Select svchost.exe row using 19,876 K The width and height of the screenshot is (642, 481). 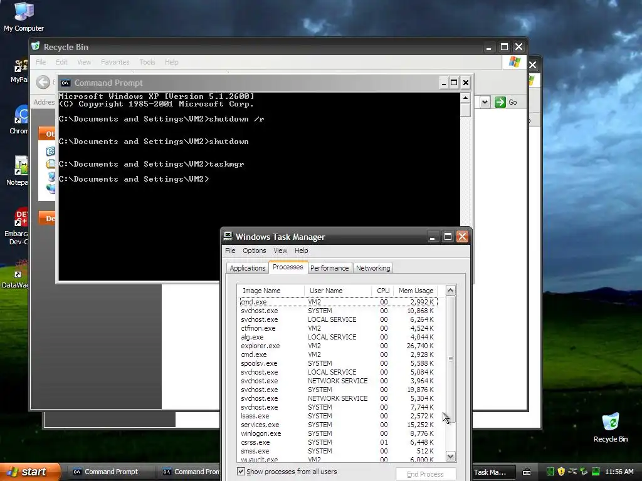[x=338, y=390]
